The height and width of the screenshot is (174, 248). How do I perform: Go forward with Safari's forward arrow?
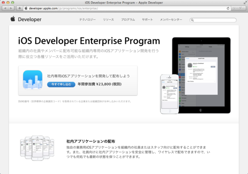click(x=11, y=8)
